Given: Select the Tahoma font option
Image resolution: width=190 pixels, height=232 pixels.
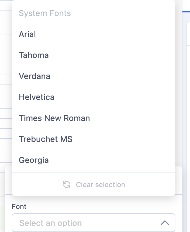Looking at the screenshot, I should point(34,55).
